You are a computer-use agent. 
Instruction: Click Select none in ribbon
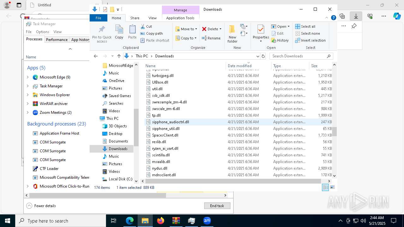[x=307, y=33]
